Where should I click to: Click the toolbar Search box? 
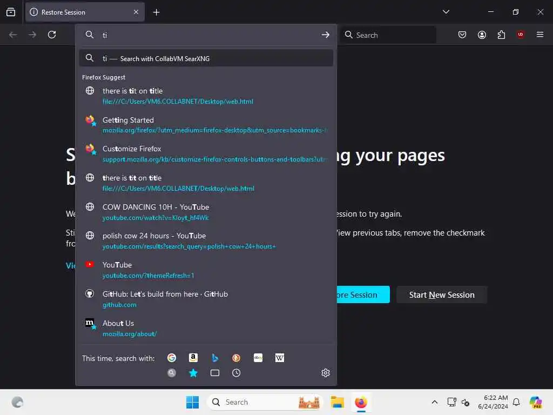pos(388,35)
